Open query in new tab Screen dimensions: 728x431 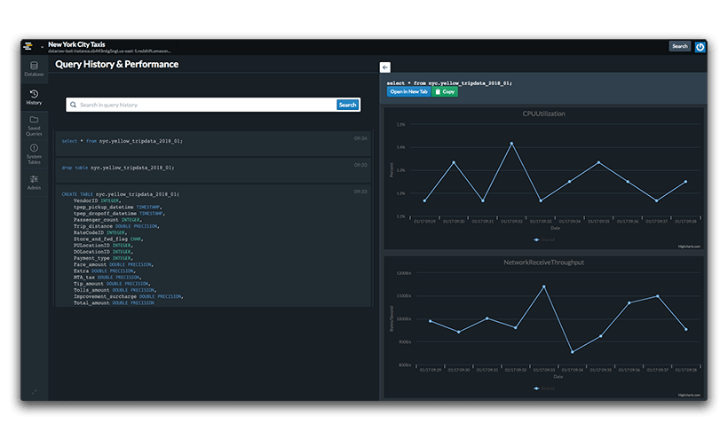pyautogui.click(x=408, y=92)
